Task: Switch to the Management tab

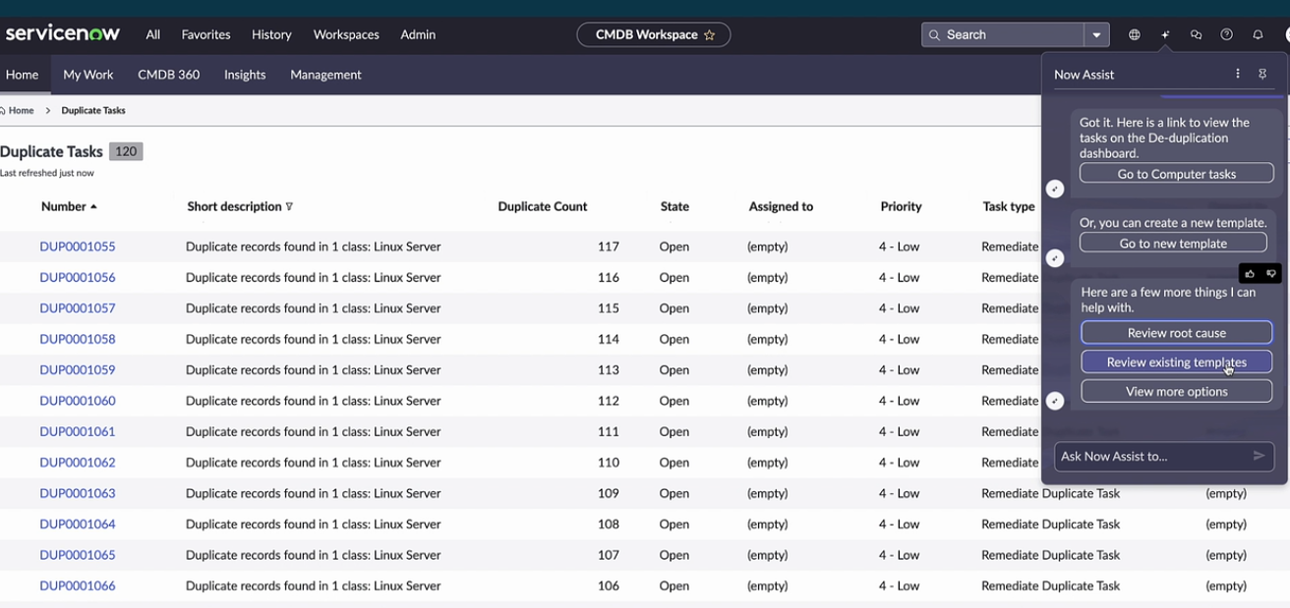Action: point(325,75)
